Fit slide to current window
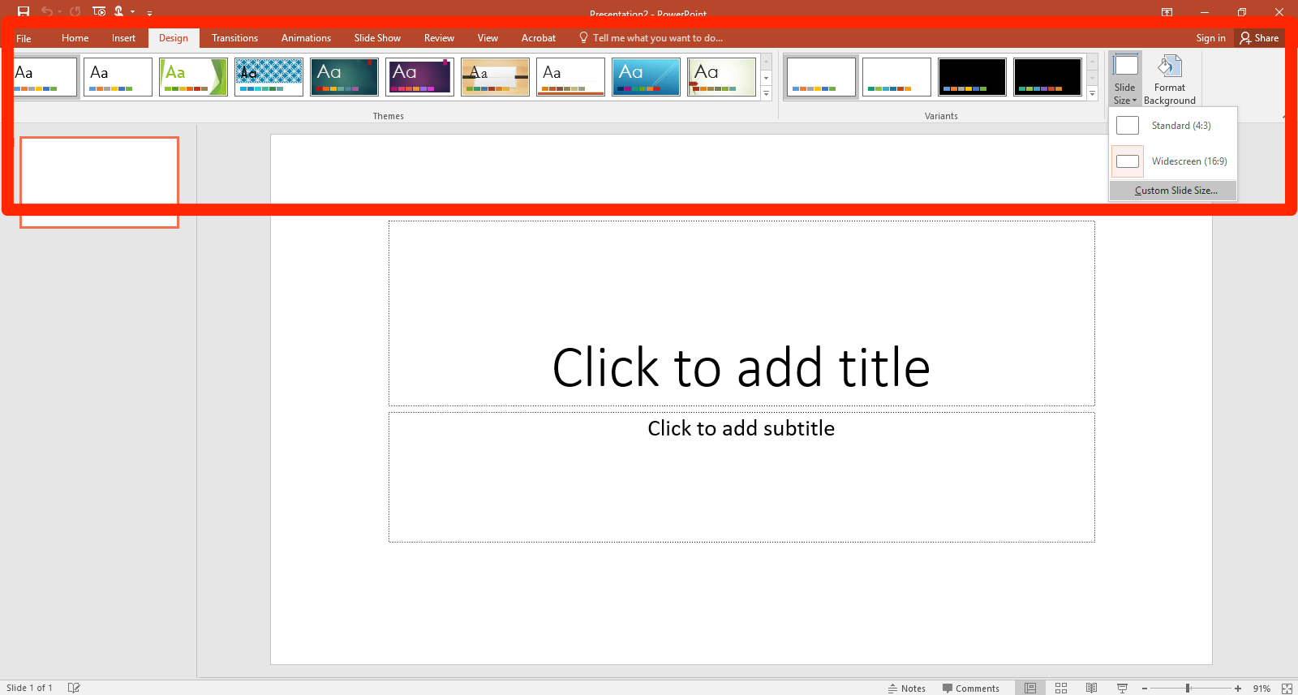This screenshot has width=1298, height=695. (x=1287, y=689)
